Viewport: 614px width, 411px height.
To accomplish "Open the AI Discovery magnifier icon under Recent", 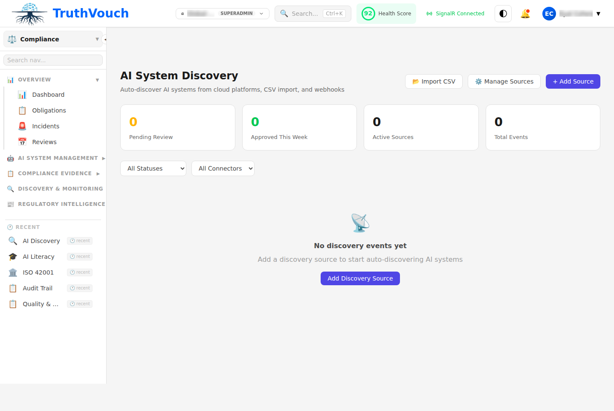I will tap(12, 241).
